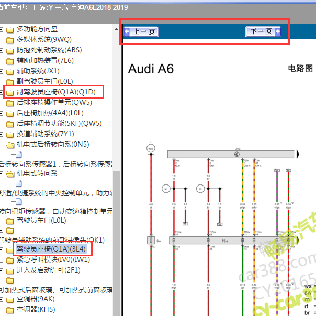The width and height of the screenshot is (316, 316).
Task: Select 后座椅加热(4A4)(L0L) tree entry
Action: [50, 113]
